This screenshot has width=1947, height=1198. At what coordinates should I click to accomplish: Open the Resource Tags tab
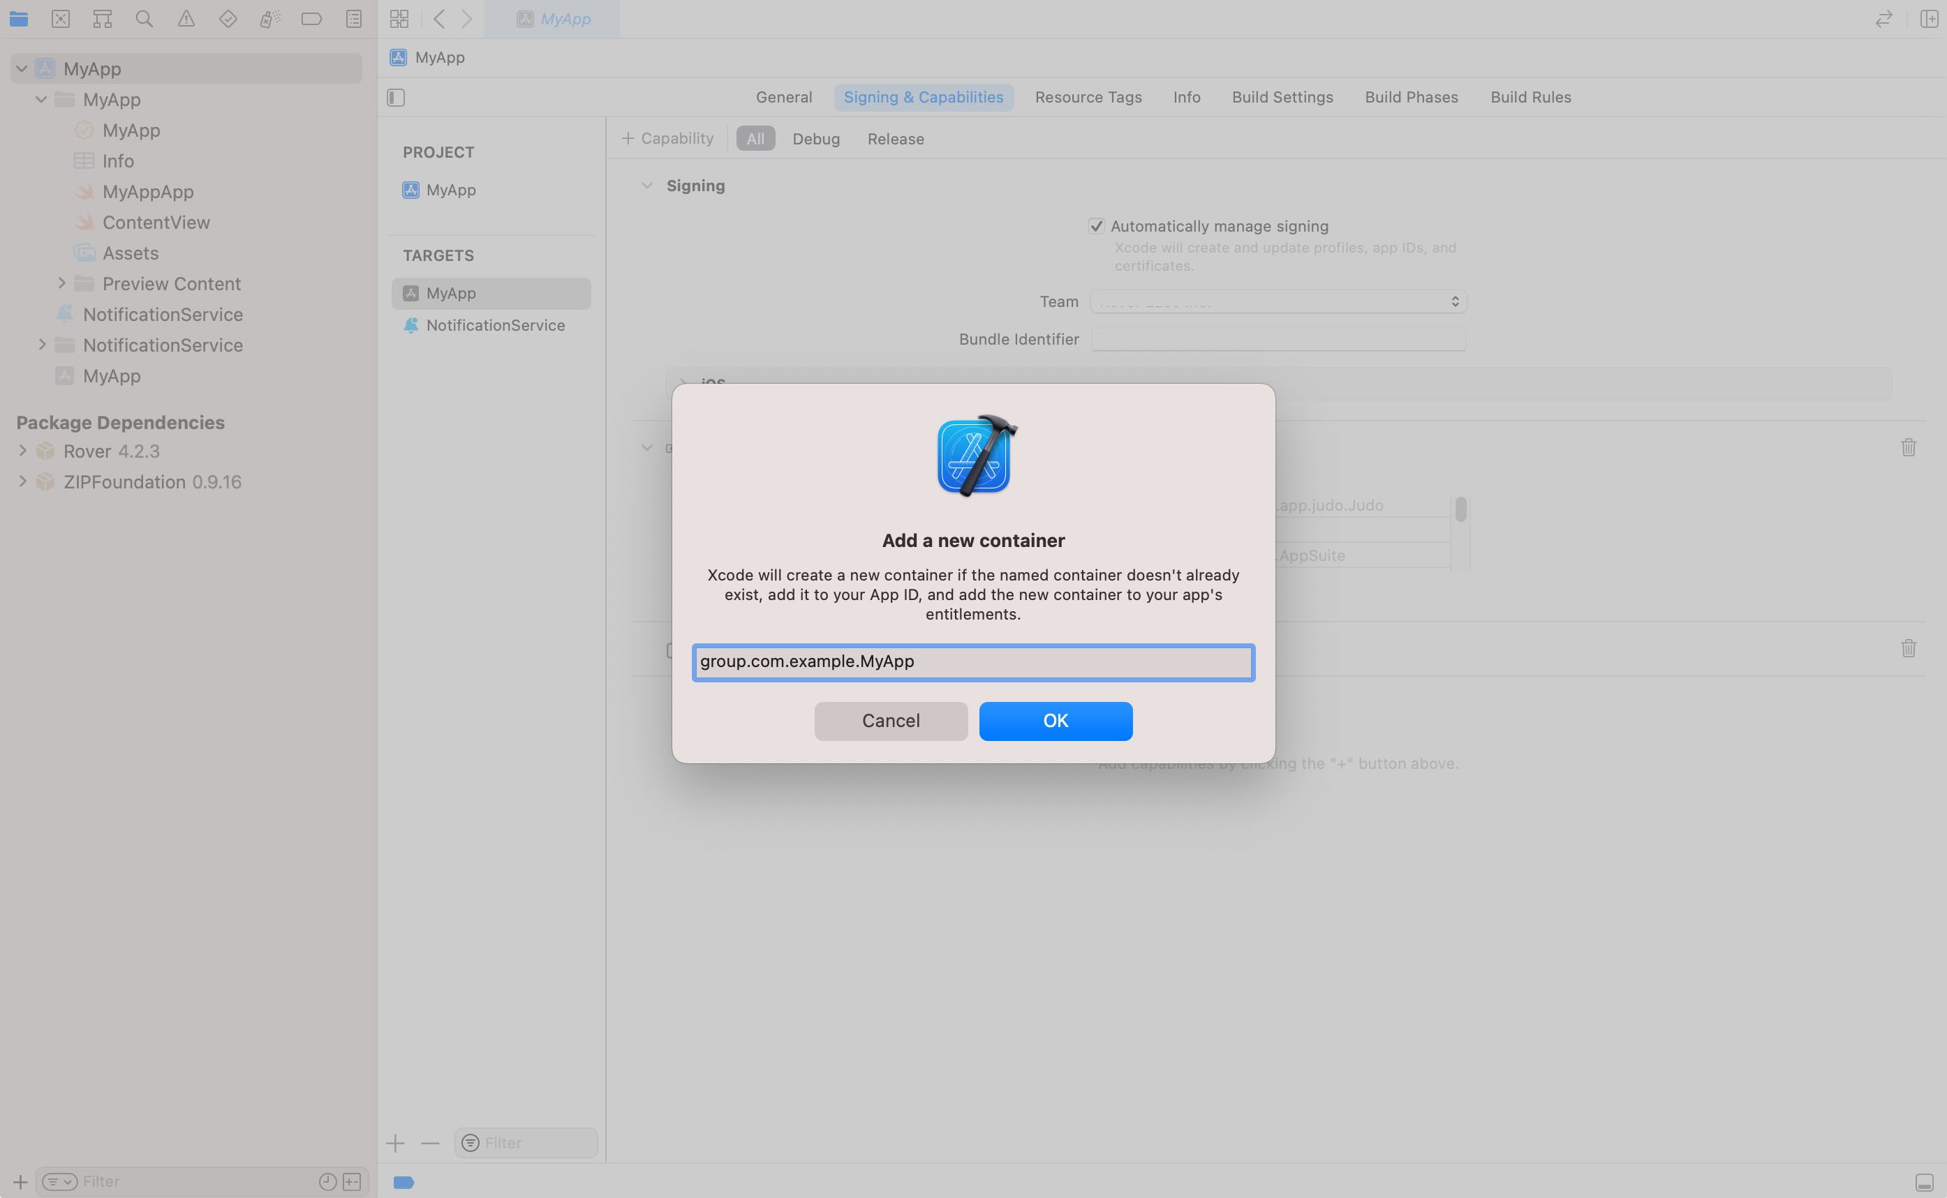point(1088,97)
